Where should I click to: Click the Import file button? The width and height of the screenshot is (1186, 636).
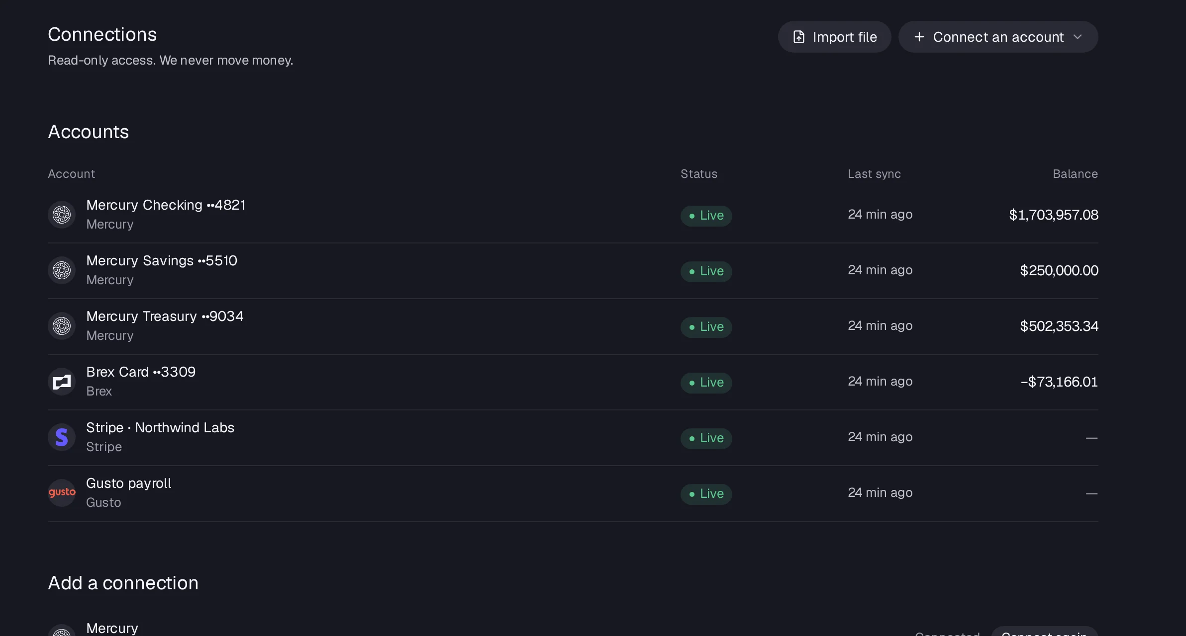(834, 37)
